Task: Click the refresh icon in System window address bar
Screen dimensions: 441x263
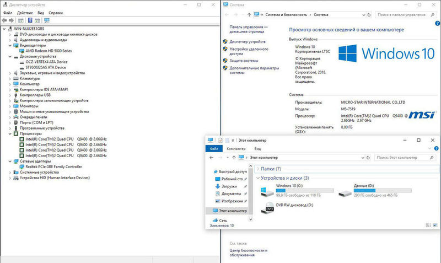Action: pyautogui.click(x=369, y=15)
